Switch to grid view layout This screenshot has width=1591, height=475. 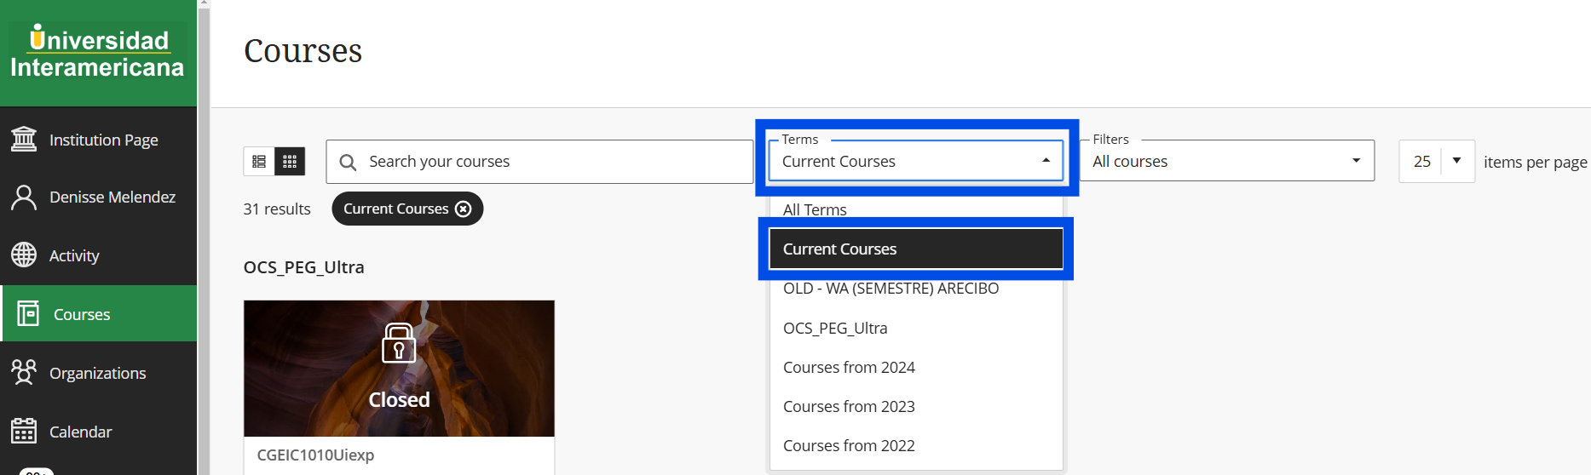pos(290,161)
